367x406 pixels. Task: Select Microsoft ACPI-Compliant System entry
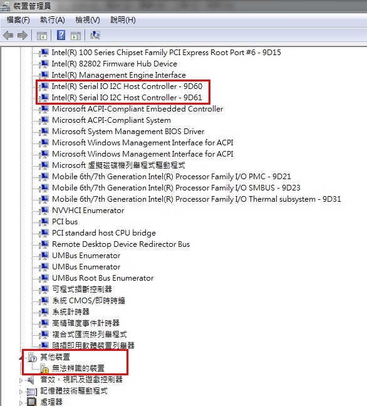[x=111, y=120]
